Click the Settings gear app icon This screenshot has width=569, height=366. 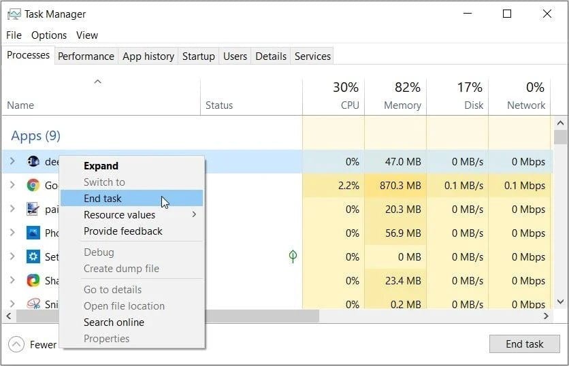(x=33, y=256)
